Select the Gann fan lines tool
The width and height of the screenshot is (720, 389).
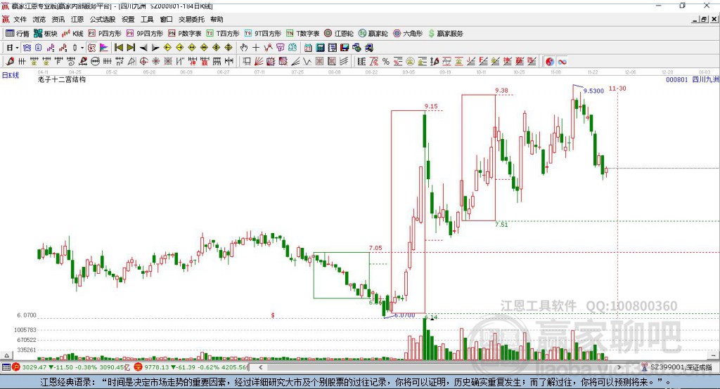pos(259,62)
